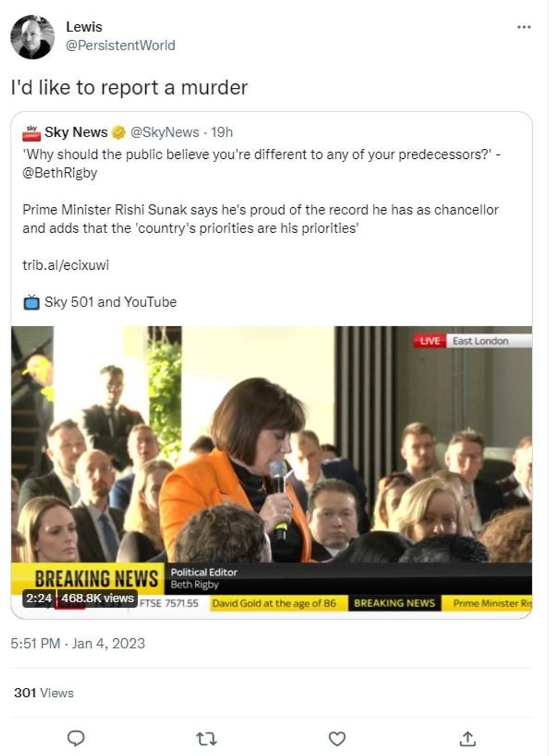552x756 pixels.
Task: Open the 5:51 PM · Jan 4, 2023 timestamp
Action: tap(78, 643)
